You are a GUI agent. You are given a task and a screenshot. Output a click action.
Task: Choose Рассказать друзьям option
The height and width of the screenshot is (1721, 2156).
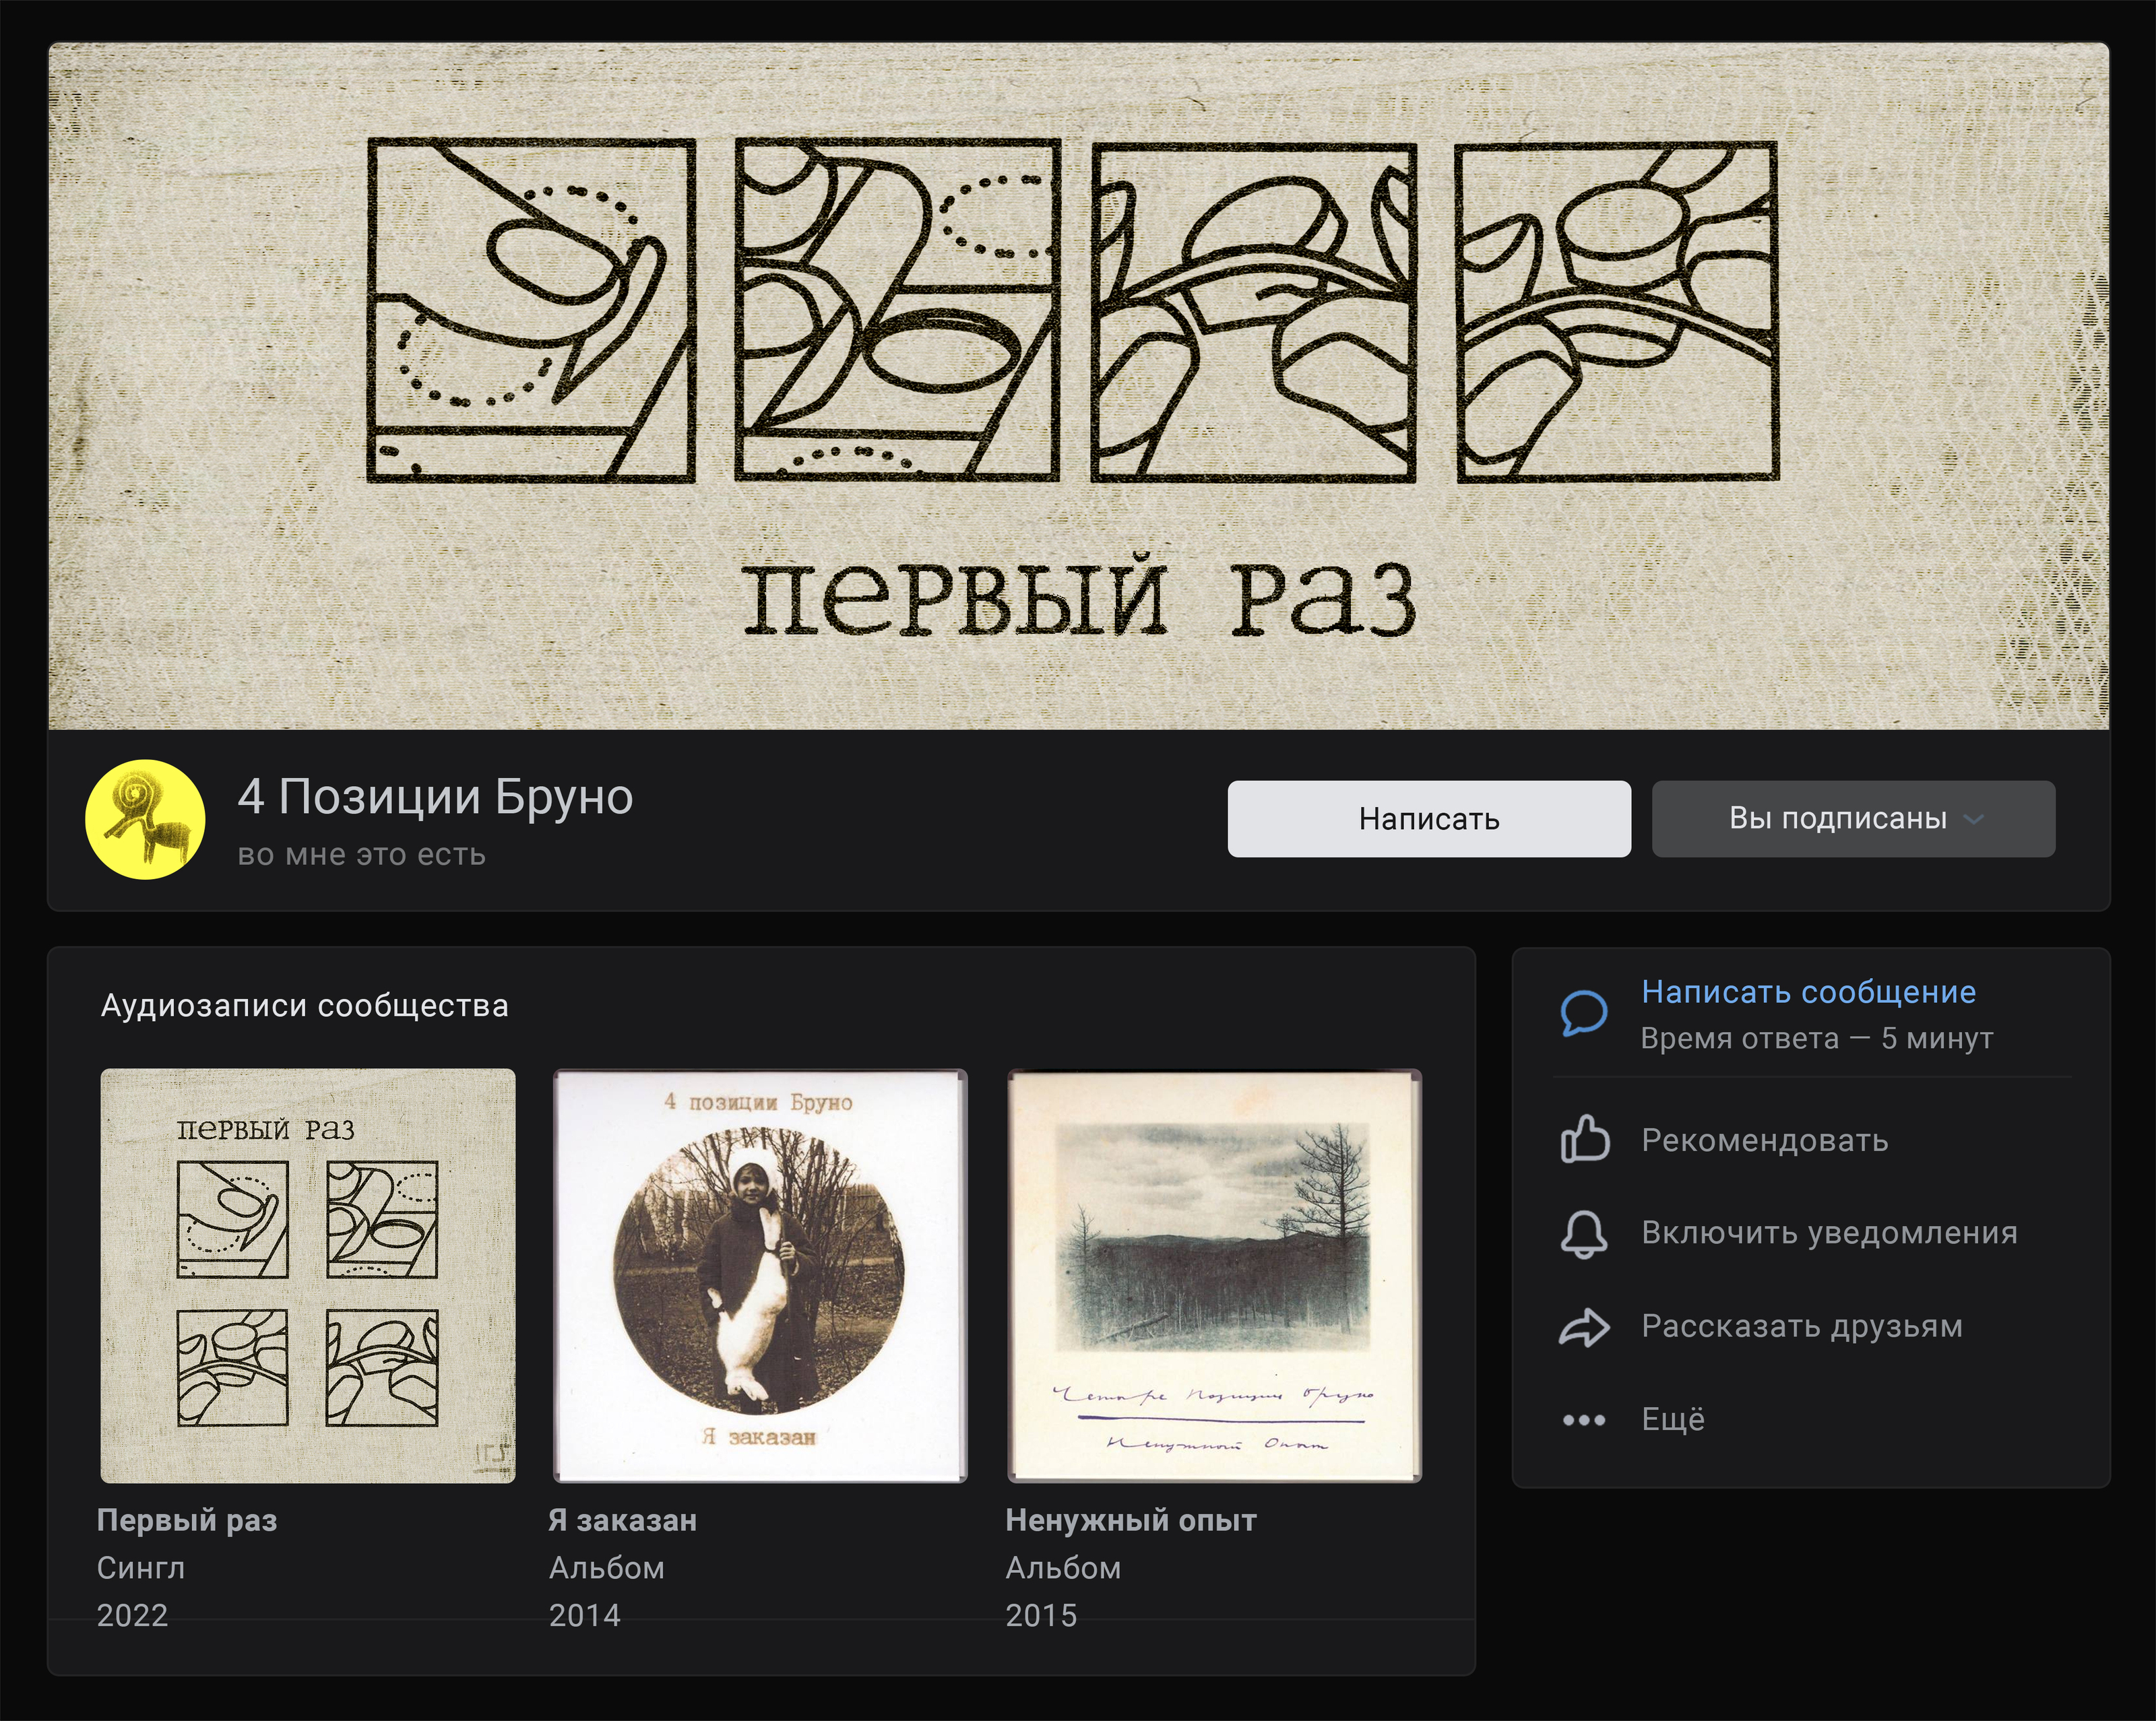[1801, 1326]
